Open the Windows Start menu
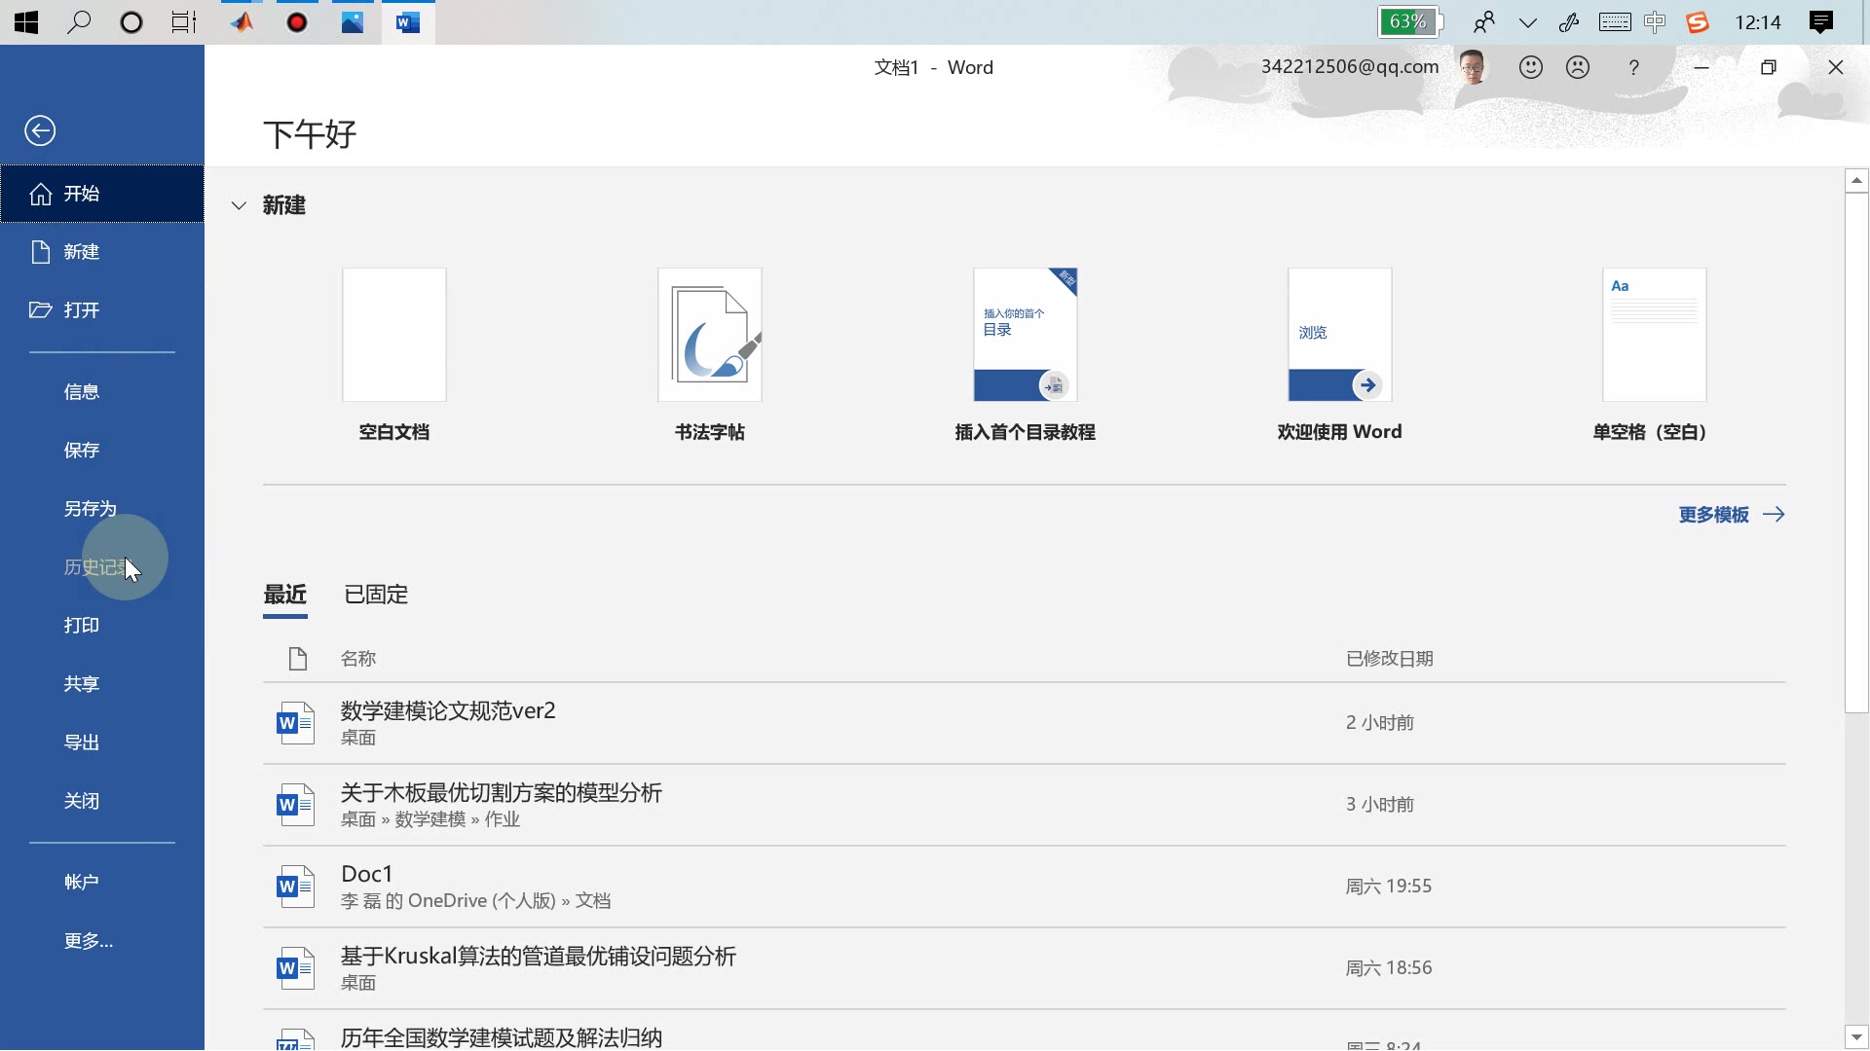Image resolution: width=1870 pixels, height=1051 pixels. coord(26,22)
